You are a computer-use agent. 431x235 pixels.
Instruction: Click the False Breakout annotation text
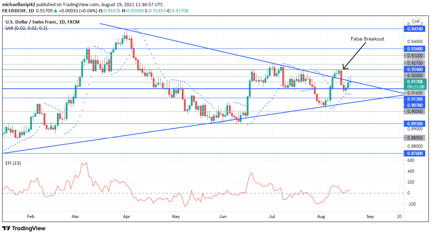367,39
